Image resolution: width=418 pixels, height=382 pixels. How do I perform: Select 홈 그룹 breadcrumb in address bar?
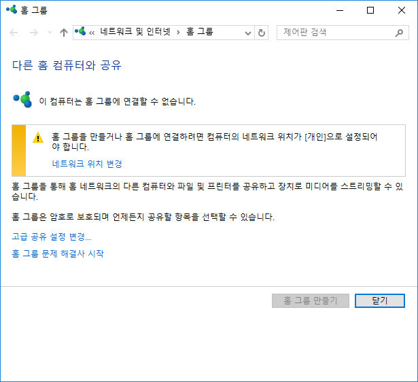200,32
